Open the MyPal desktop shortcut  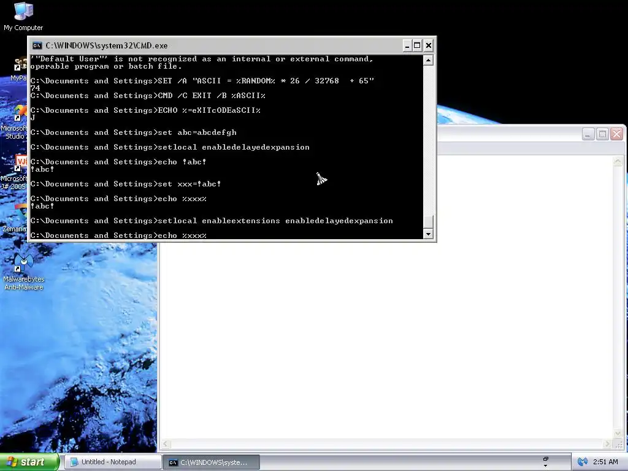point(18,70)
